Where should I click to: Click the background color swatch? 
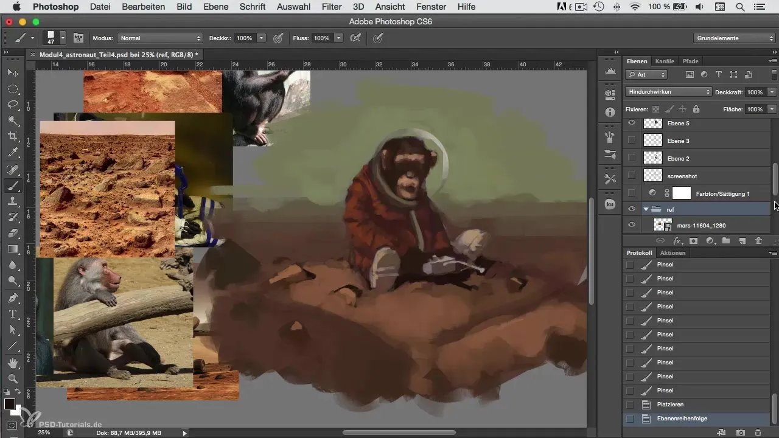pos(18,411)
